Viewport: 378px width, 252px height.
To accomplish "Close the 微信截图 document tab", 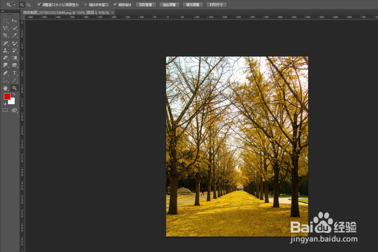I will tap(112, 12).
